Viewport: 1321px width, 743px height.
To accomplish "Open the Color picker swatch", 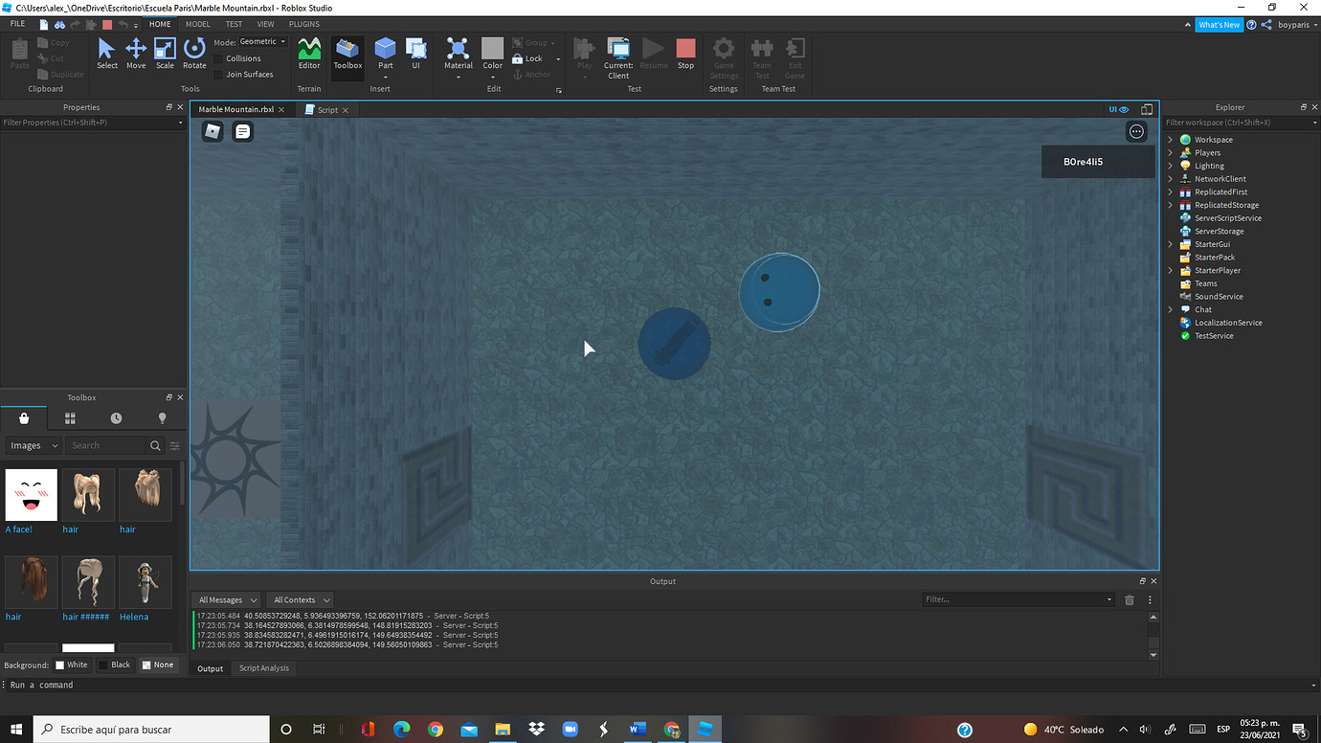I will click(492, 48).
